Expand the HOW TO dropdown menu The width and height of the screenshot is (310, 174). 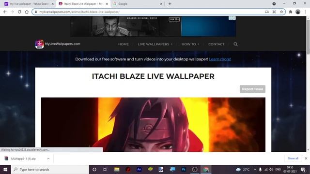coord(190,44)
